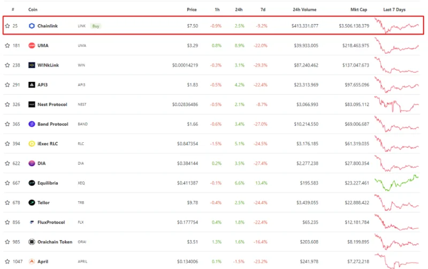Sort by the 1h change header
Viewport: 428px width, 269px height.
(x=217, y=10)
